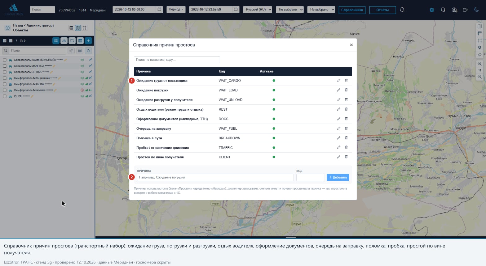Click the Добавить button
This screenshot has width=486, height=266.
pyautogui.click(x=338, y=177)
